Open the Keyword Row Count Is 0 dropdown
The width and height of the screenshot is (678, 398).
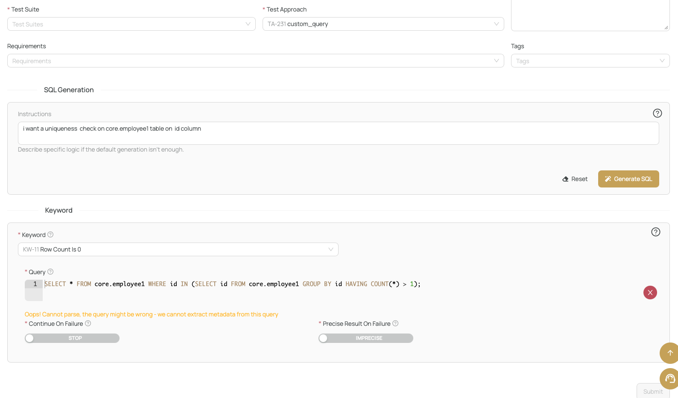pos(178,249)
